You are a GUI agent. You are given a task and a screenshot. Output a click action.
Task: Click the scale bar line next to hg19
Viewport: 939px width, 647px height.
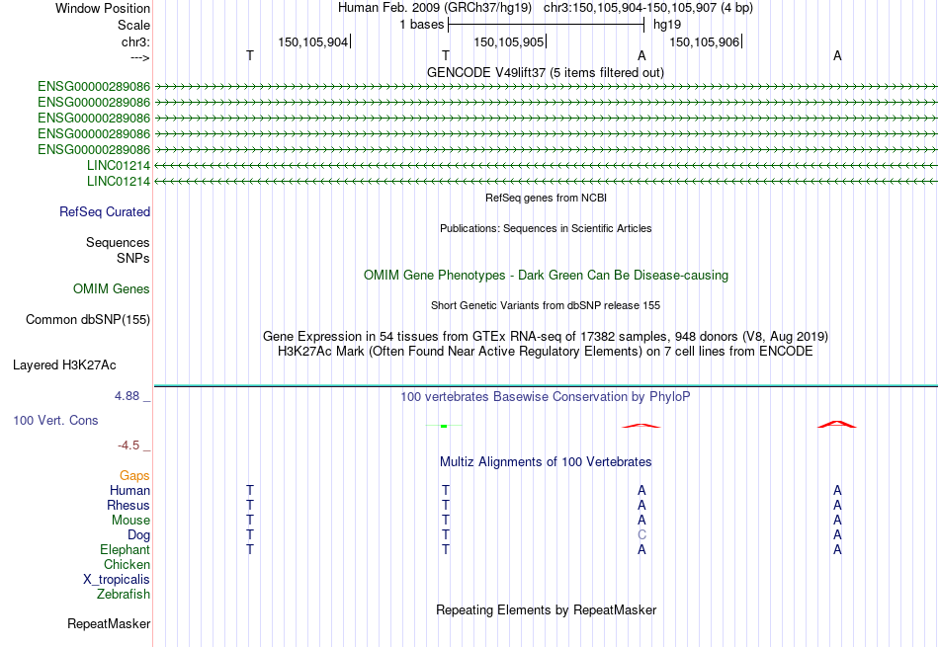pyautogui.click(x=547, y=25)
